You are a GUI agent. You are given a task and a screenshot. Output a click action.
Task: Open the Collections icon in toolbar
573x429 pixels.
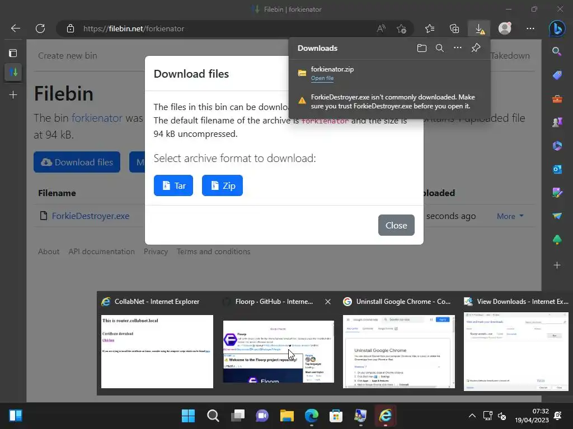click(454, 28)
